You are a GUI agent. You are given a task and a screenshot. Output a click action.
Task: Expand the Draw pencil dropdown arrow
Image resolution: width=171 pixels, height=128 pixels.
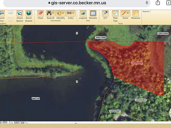coord(128,13)
